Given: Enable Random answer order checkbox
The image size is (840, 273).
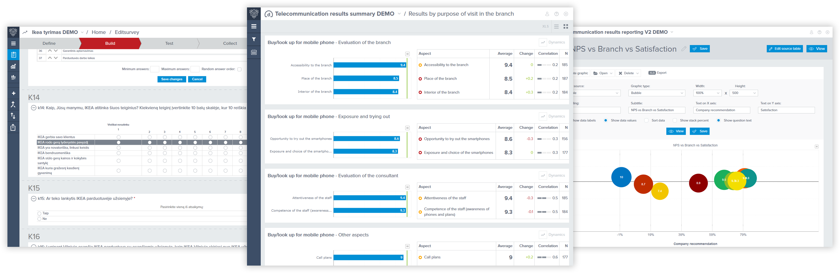Looking at the screenshot, I should (x=239, y=69).
